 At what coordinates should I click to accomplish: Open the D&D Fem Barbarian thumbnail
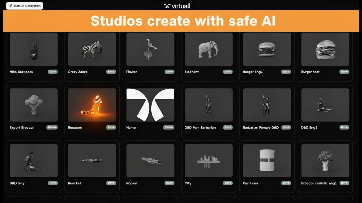click(x=208, y=105)
